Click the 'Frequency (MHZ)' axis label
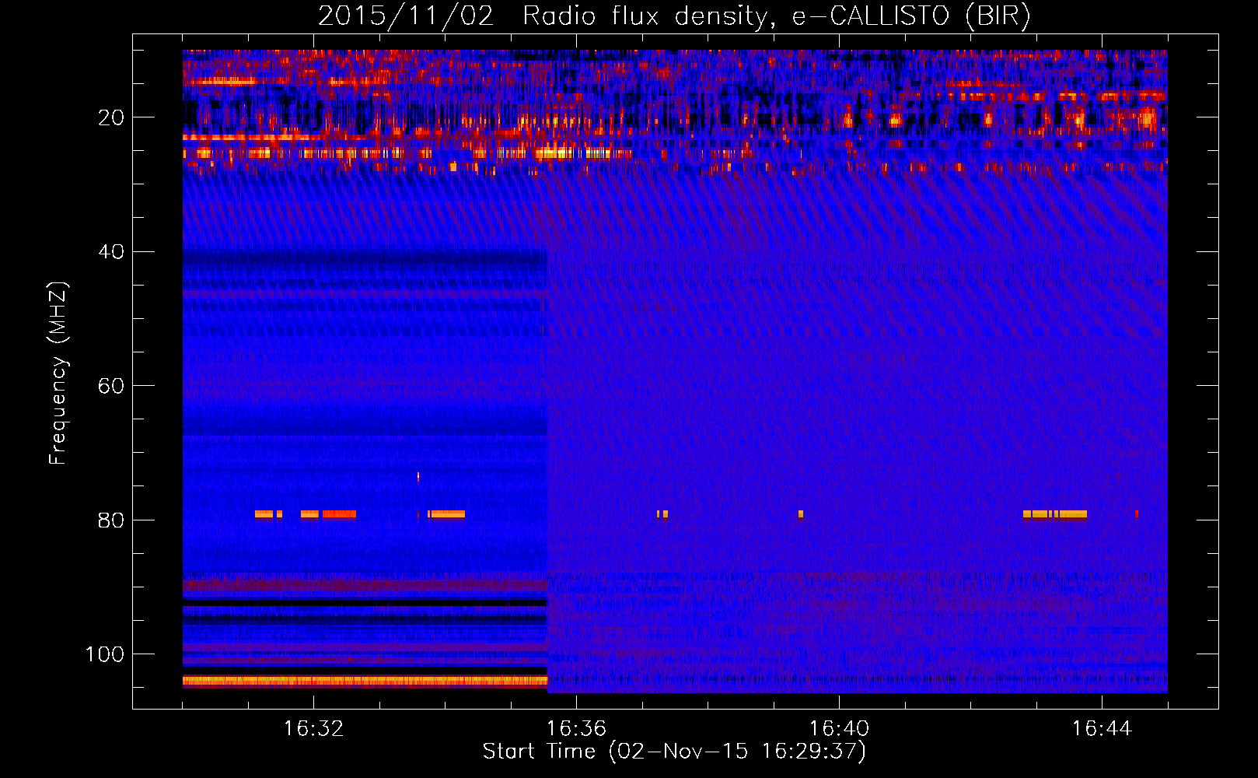The image size is (1258, 778). 58,373
